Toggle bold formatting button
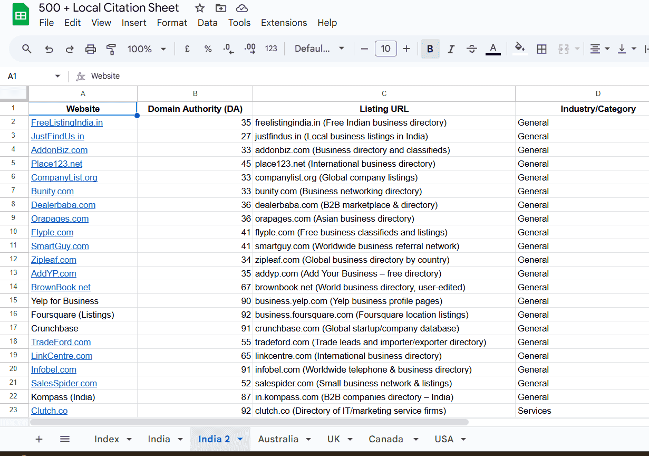 430,49
